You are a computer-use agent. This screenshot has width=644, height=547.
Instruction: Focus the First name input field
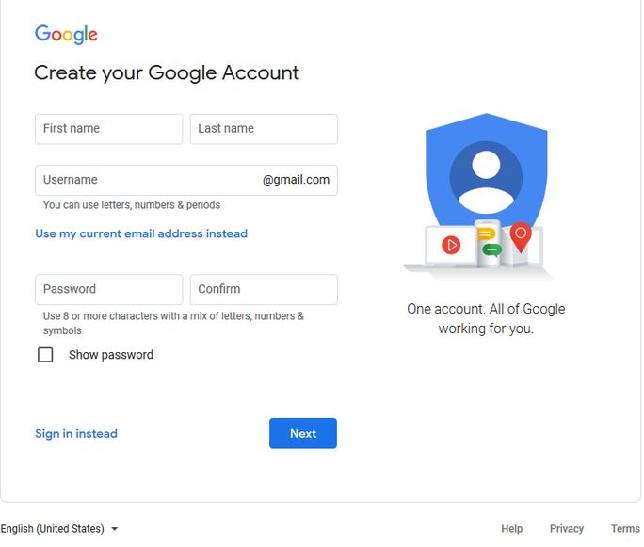pyautogui.click(x=109, y=129)
